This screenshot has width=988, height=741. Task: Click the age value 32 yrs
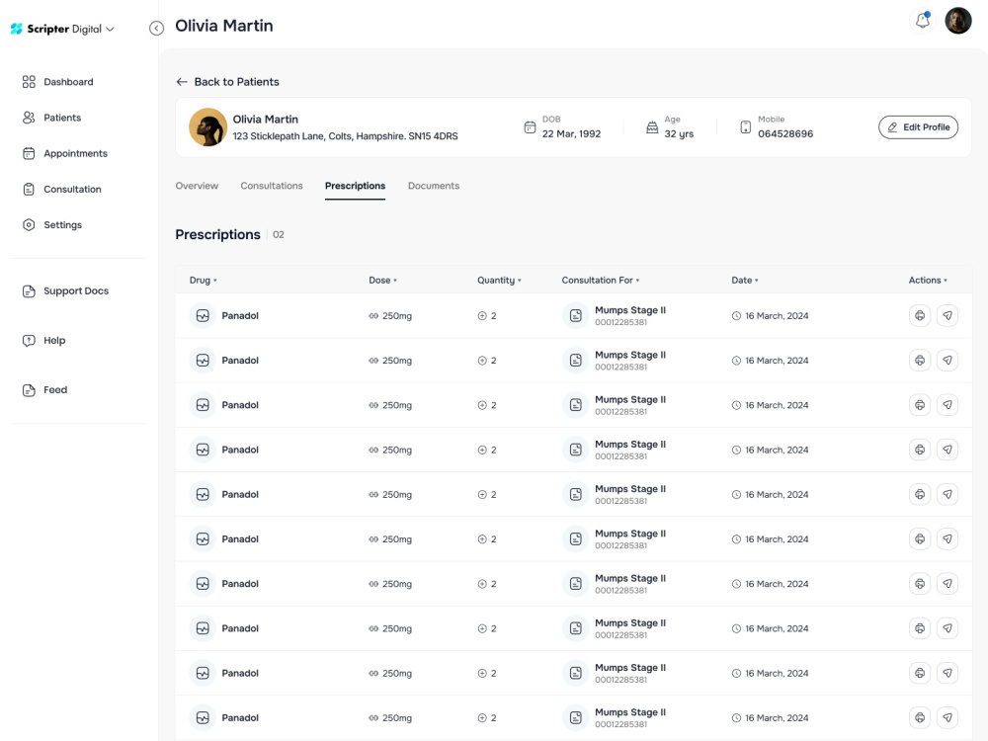679,134
